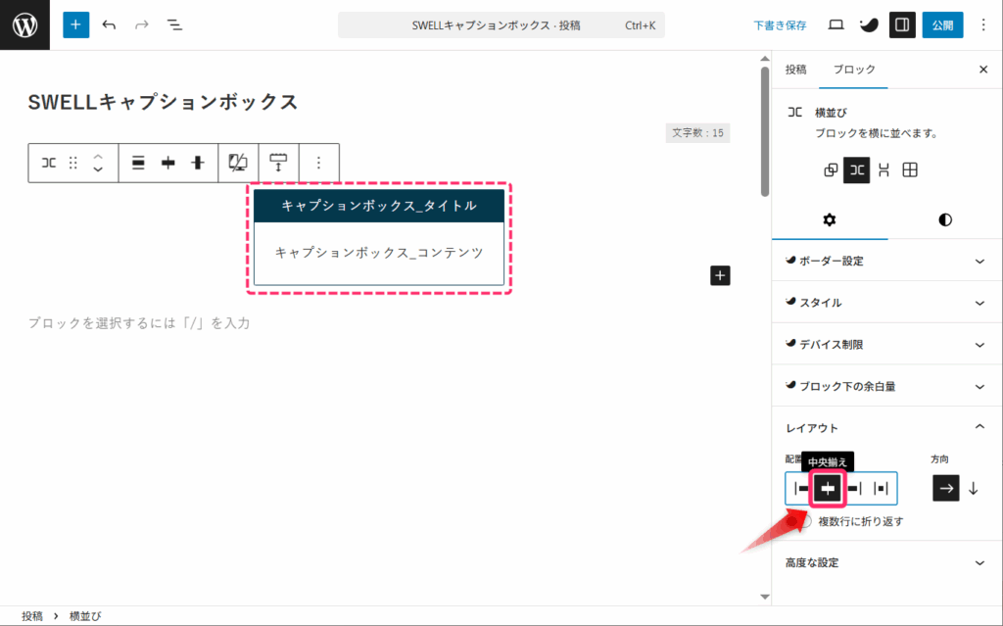Image resolution: width=1003 pixels, height=626 pixels.
Task: Click the redo arrow icon
Action: [141, 24]
